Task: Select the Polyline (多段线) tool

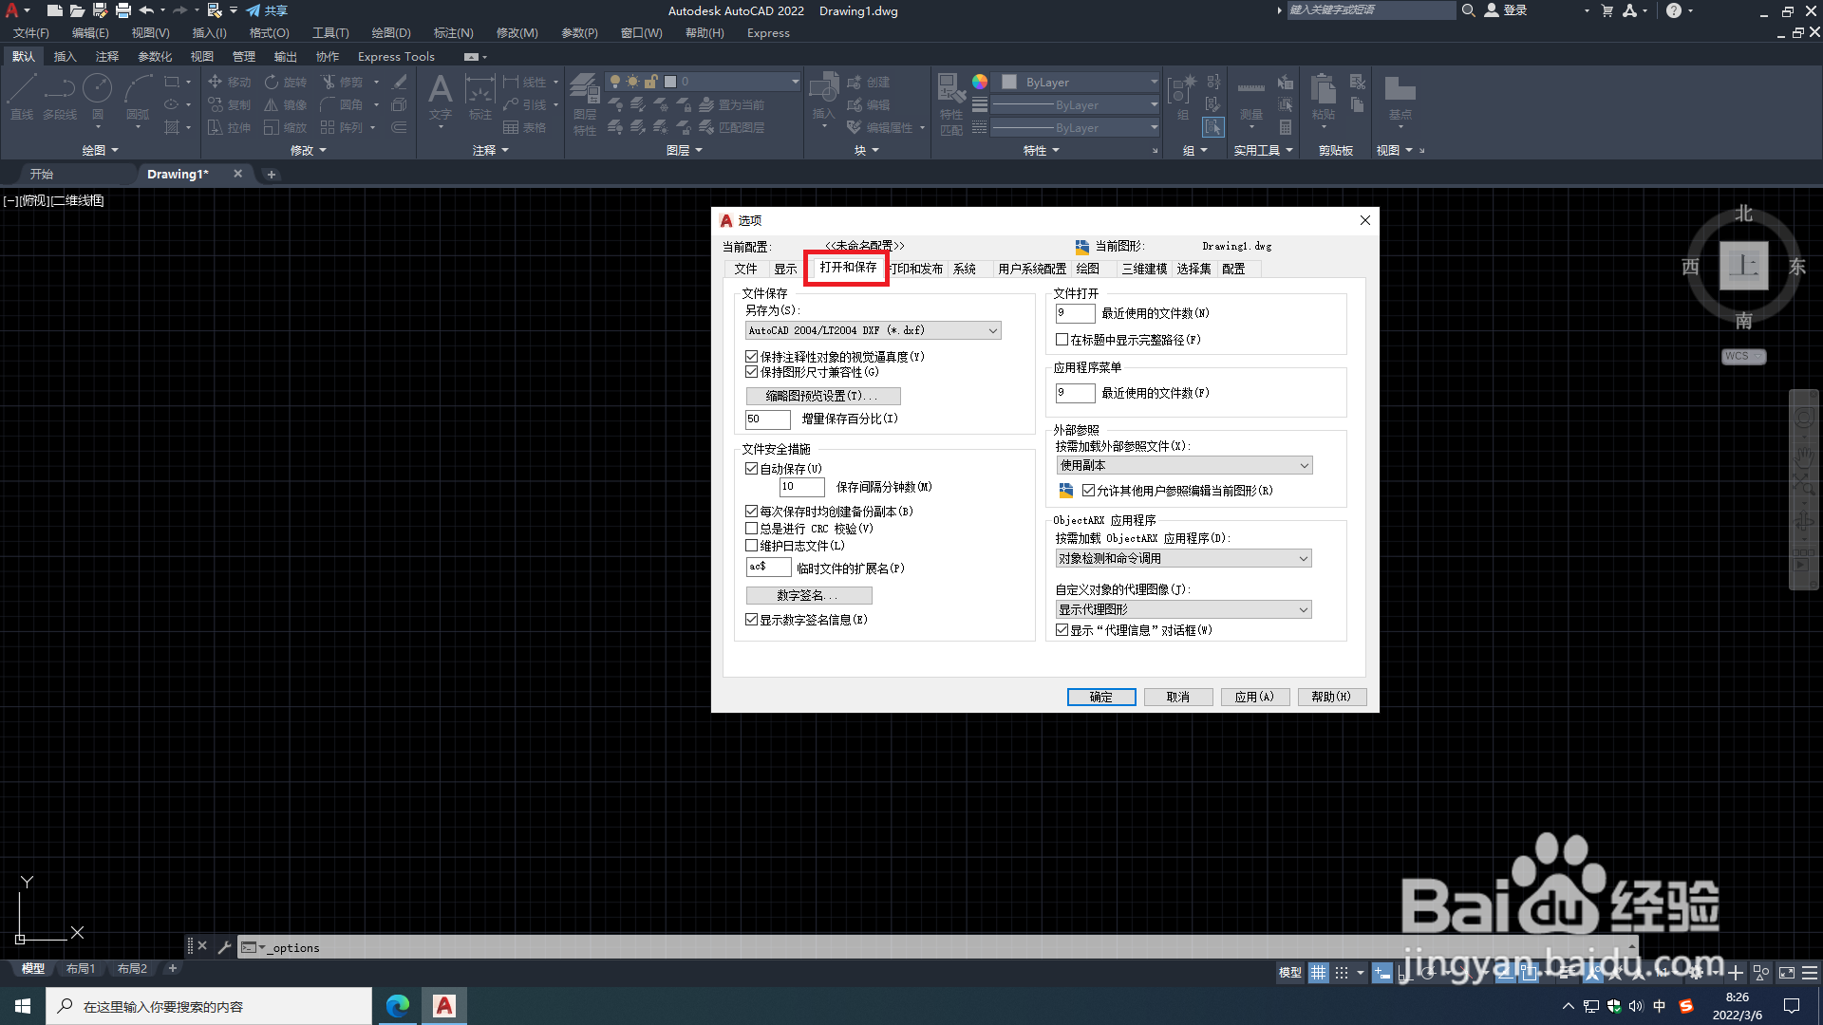Action: point(59,97)
